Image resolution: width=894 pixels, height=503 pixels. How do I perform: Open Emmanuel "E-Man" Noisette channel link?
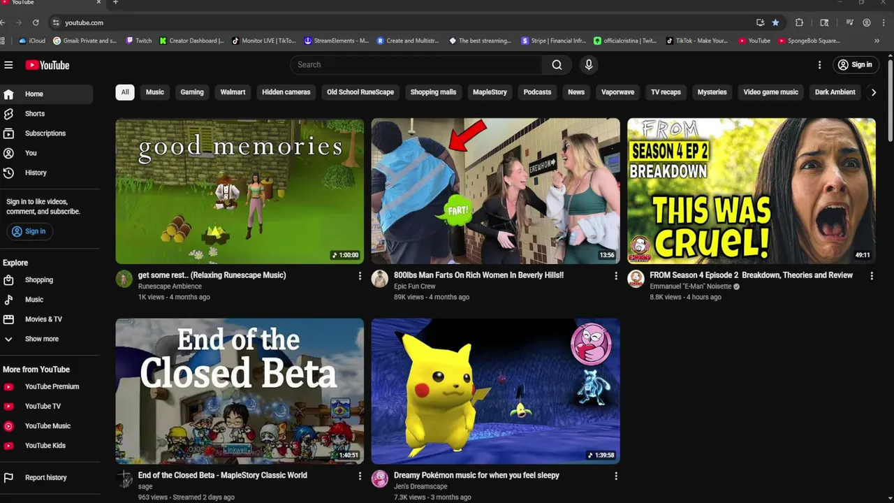click(691, 286)
